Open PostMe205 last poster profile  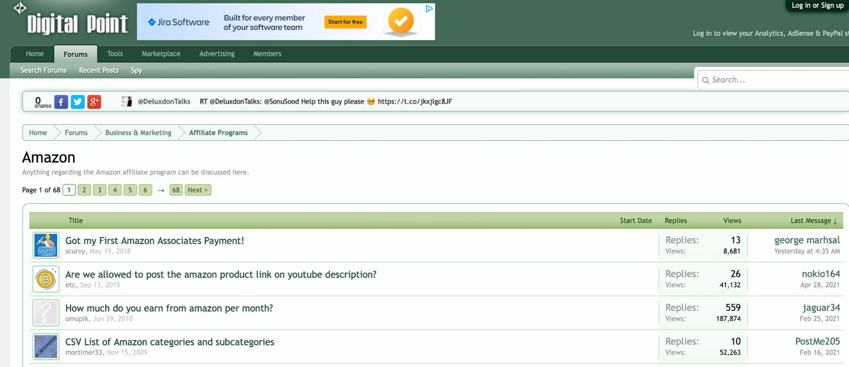(x=817, y=341)
